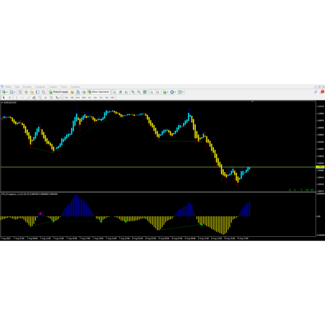325x325 pixels.
Task: Select the Cursor arrow tool
Action: 4,97
